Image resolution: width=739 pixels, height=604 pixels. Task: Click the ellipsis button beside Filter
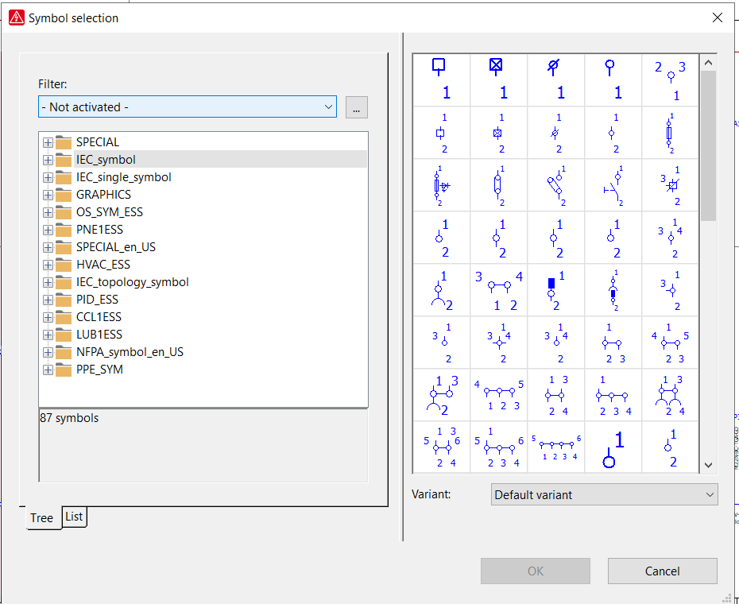357,106
